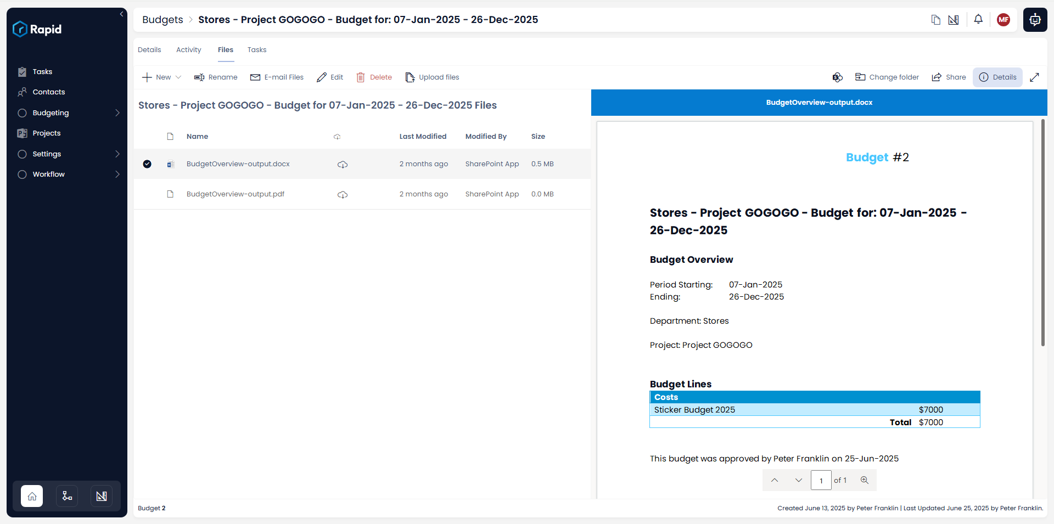Click the cloud sync icon for BudgetOverview-output.docx

343,165
